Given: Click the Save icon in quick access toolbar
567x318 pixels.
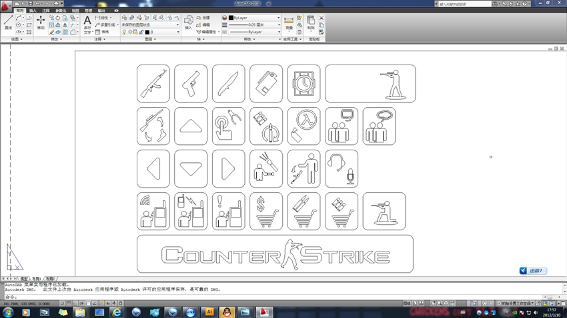Looking at the screenshot, I should 31,3.
